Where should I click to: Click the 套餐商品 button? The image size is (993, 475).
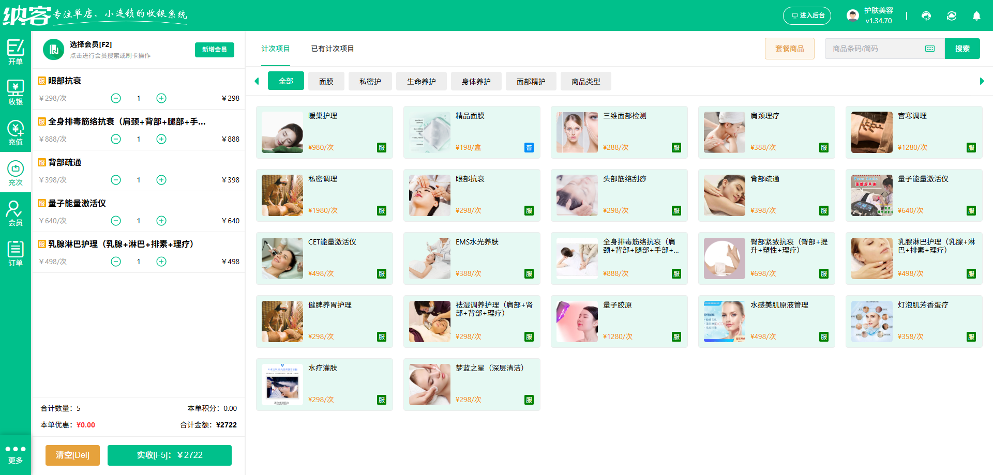pos(790,49)
